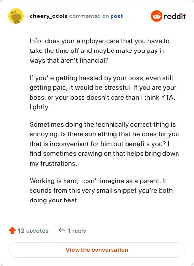Screen dimensions: 194x266
Task: Click the cheery_ccola username
Action: click(48, 16)
